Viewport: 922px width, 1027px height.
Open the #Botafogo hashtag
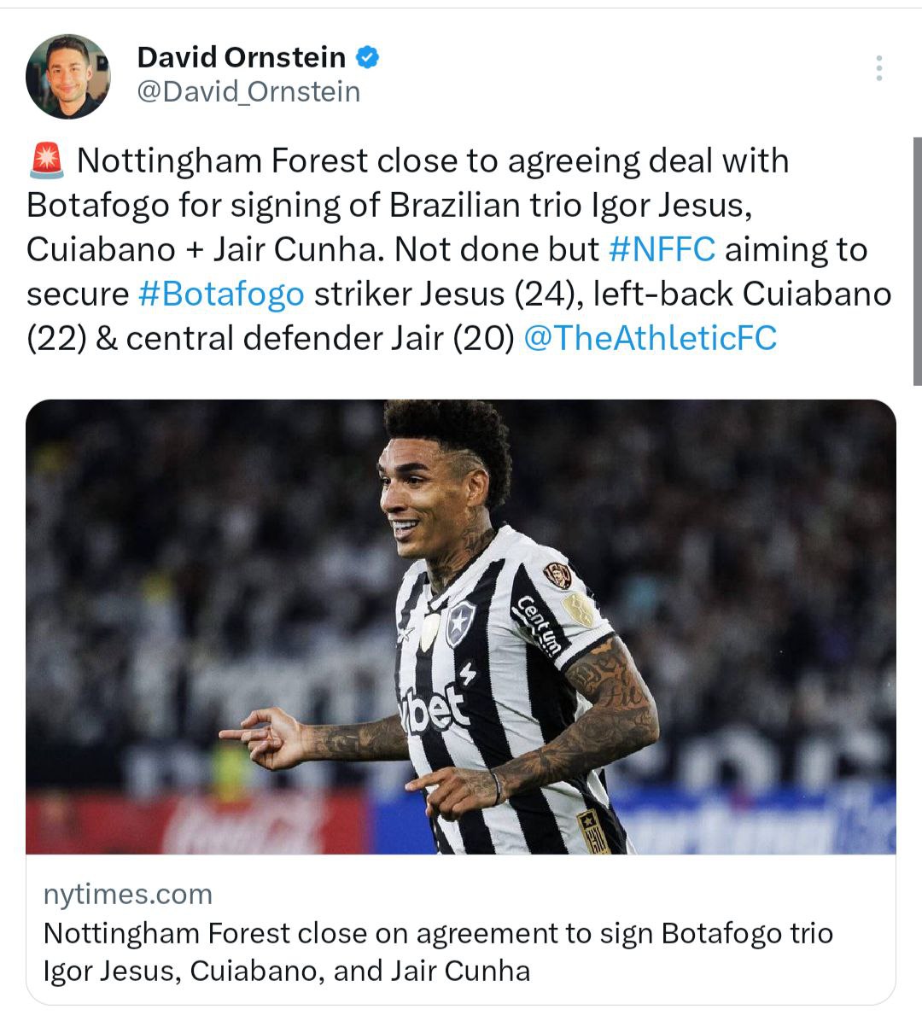221,294
